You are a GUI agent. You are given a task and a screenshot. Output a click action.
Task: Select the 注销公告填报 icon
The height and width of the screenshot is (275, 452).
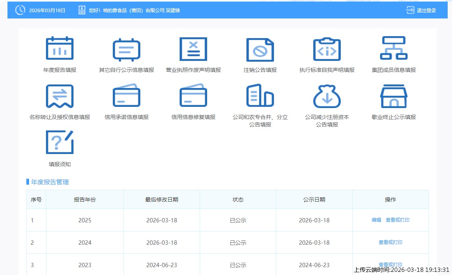(260, 50)
